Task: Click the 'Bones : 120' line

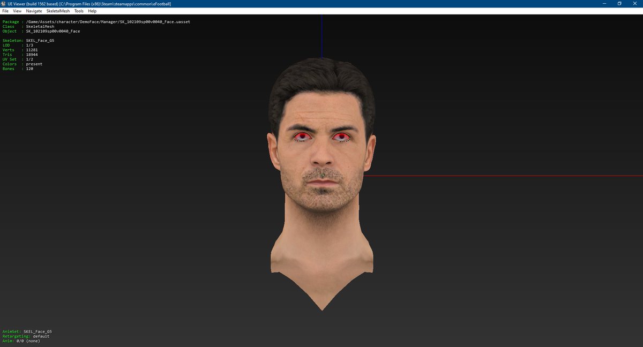Action: point(18,69)
